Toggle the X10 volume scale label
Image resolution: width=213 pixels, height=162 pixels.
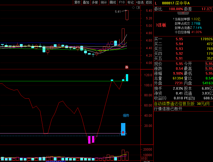[x=144, y=159]
